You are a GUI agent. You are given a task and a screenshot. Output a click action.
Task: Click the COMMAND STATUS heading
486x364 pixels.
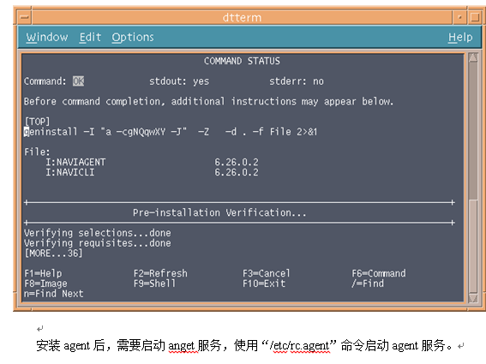click(x=242, y=61)
